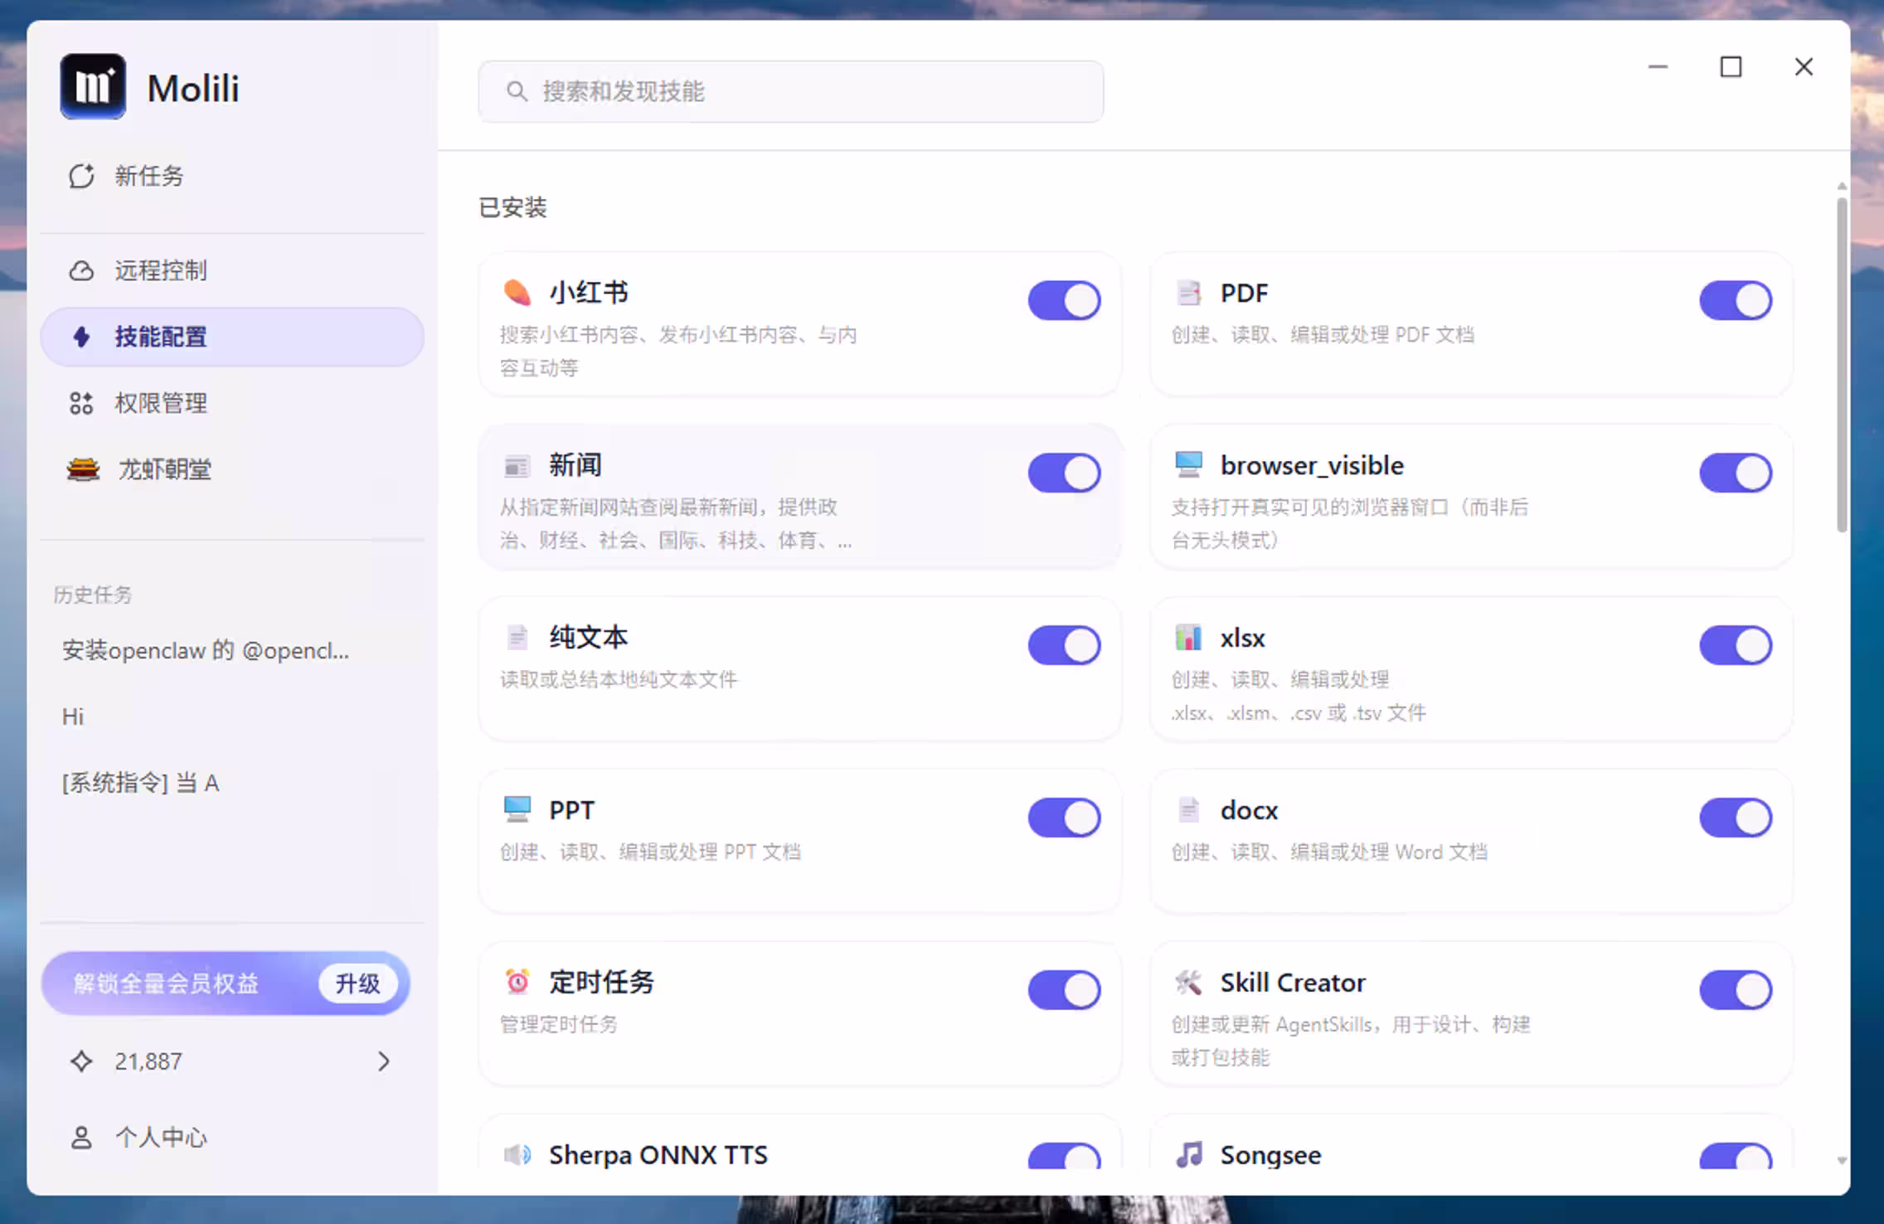This screenshot has width=1884, height=1224.
Task: Select the Skill Creator hammer icon
Action: [1189, 983]
